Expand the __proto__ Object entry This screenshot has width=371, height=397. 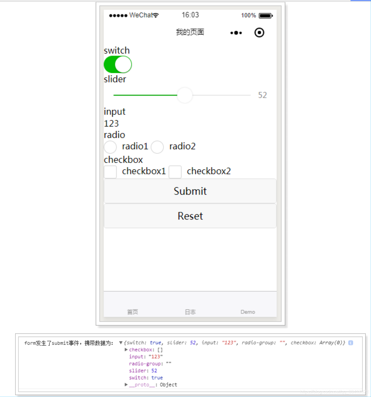click(x=126, y=385)
